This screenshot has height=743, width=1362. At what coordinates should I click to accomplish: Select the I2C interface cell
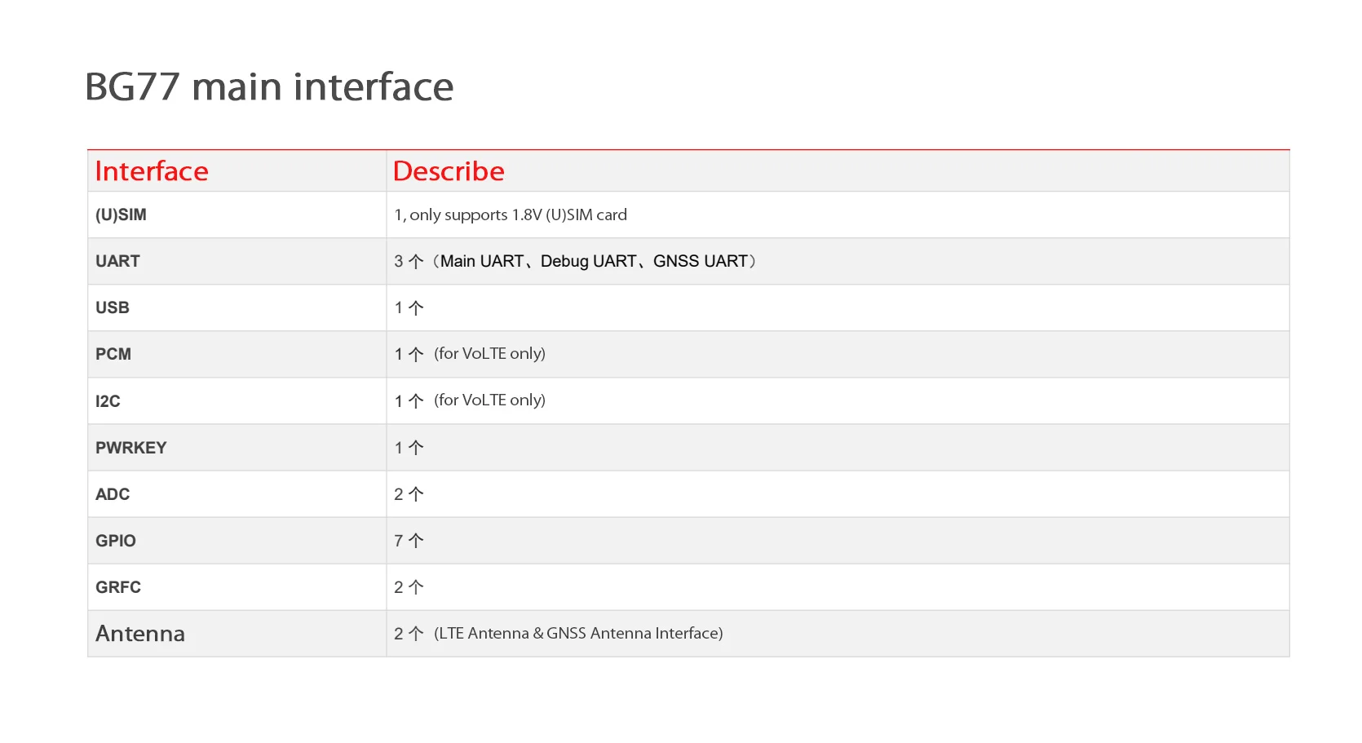[x=108, y=400]
